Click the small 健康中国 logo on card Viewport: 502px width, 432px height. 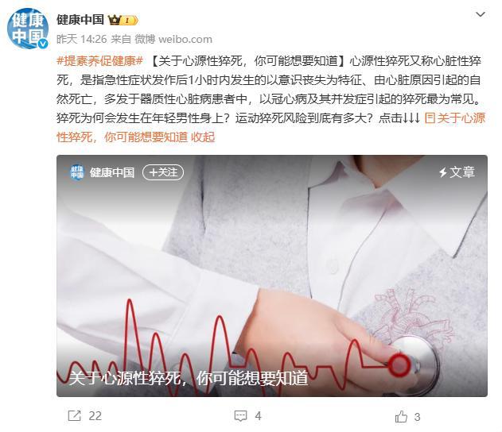77,172
